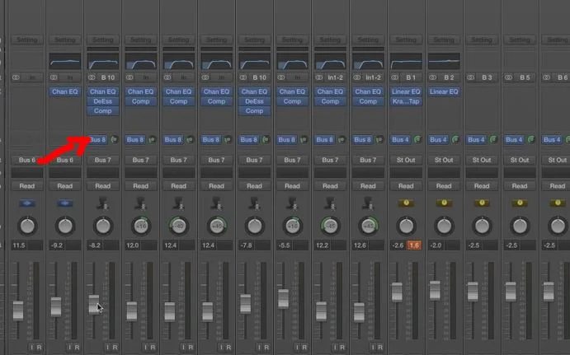Click the format icon on the 11.5 strip
The height and width of the screenshot is (355, 570).
tap(16, 77)
